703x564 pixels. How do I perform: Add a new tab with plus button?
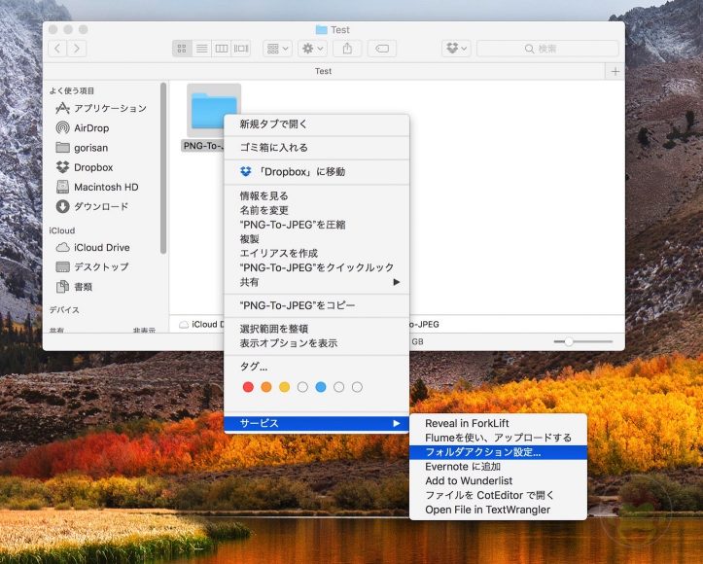(615, 71)
